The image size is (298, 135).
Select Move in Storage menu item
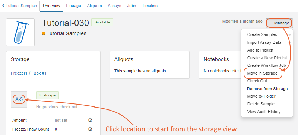click(262, 73)
